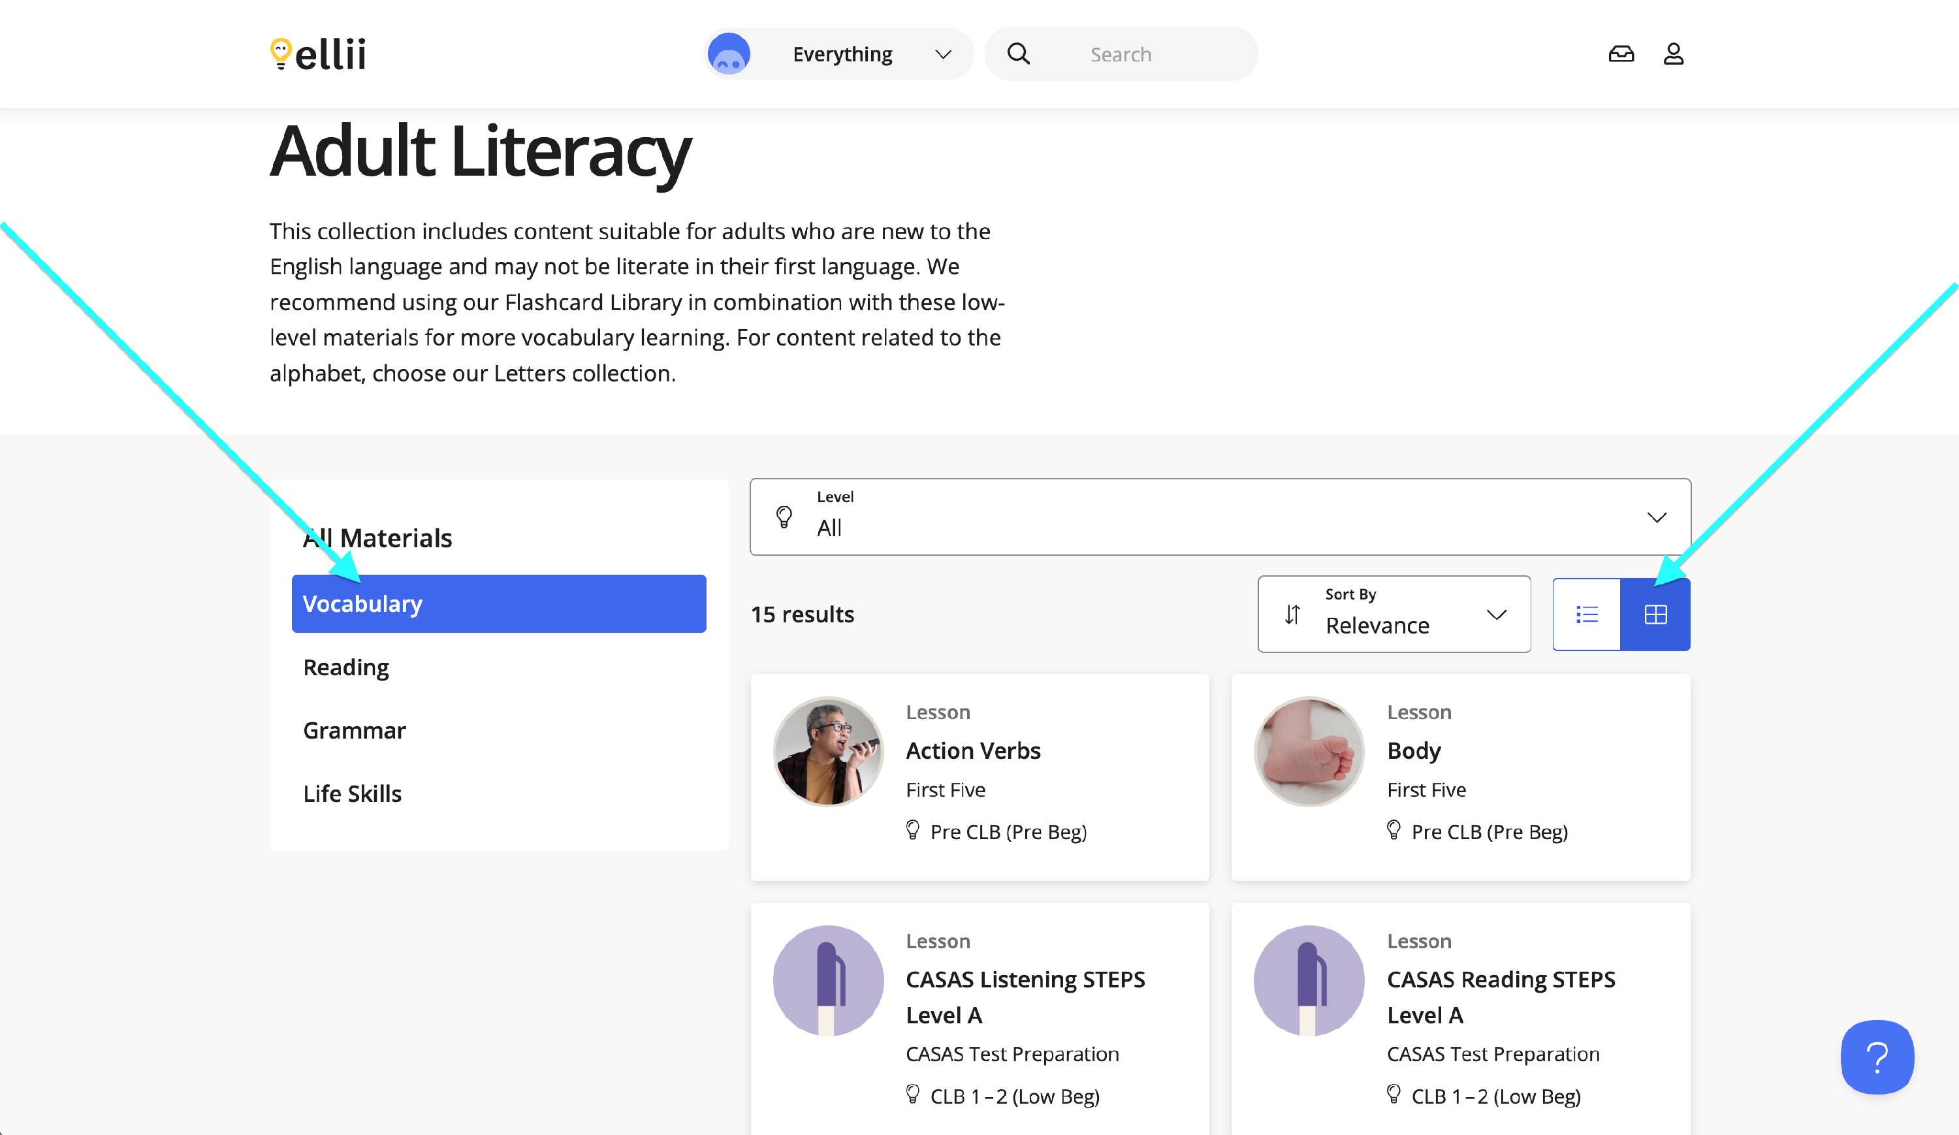The height and width of the screenshot is (1135, 1959).
Task: Open the inbox tray icon
Action: [x=1621, y=54]
